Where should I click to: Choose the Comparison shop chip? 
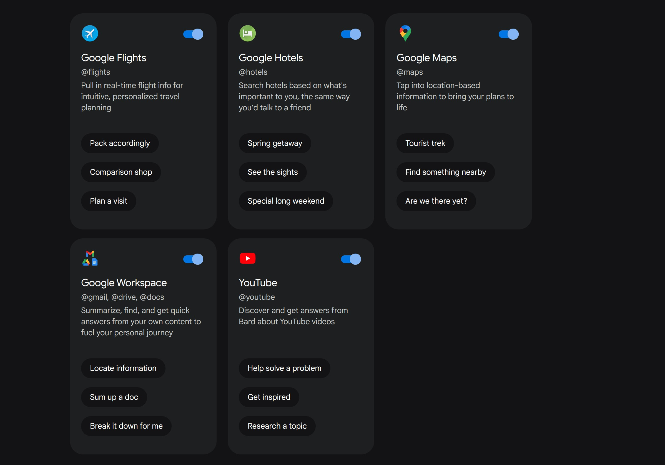tap(121, 172)
